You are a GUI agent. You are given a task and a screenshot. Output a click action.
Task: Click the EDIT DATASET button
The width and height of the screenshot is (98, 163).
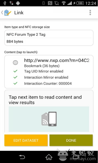(26, 140)
